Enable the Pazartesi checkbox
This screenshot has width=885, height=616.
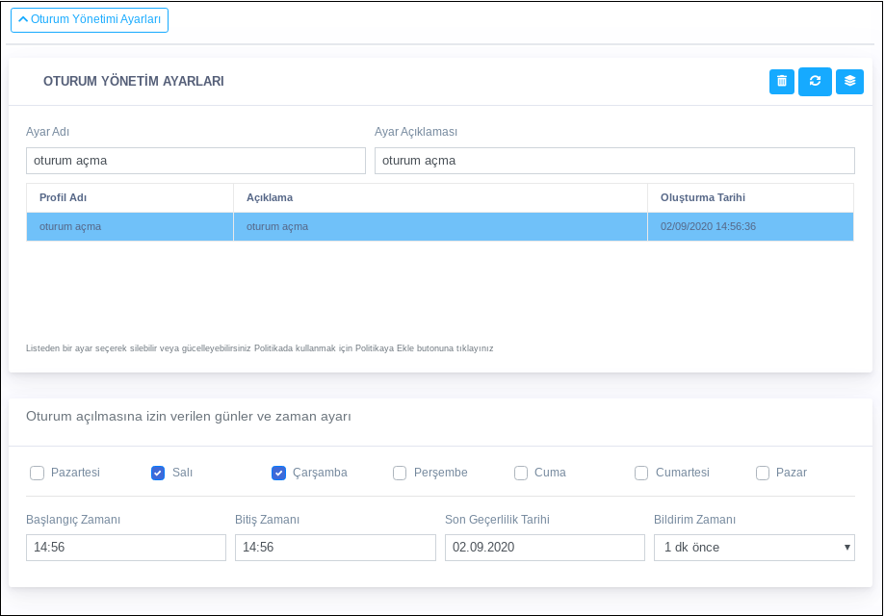click(x=38, y=473)
